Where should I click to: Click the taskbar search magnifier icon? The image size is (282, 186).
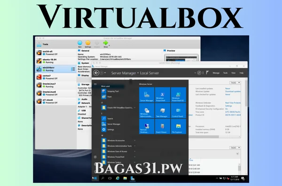click(102, 178)
